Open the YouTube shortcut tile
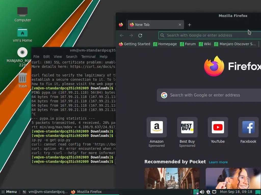Screen dimensions: 261x195 218,130
